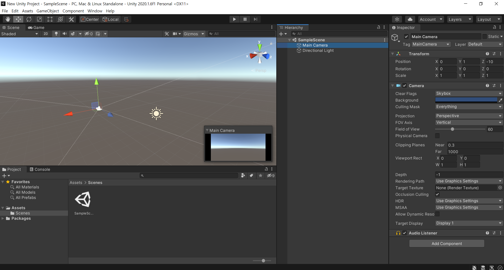Open the Clear Flags Skybox dropdown

click(469, 93)
